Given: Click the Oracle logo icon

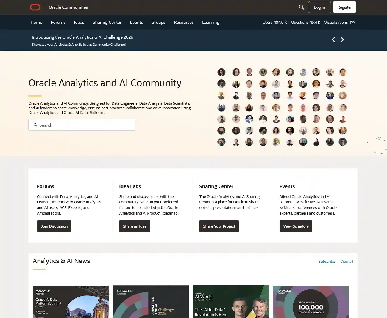Looking at the screenshot, I should tap(35, 7).
